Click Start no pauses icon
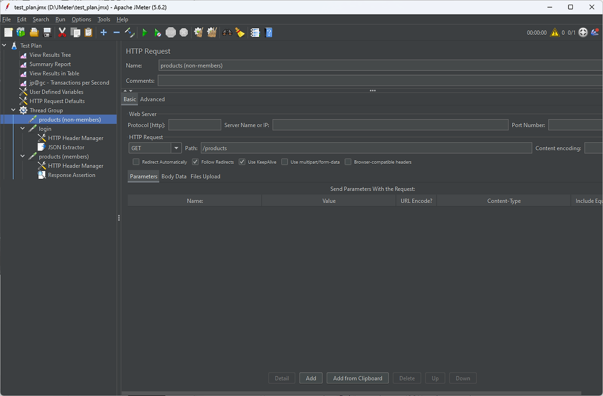This screenshot has height=396, width=603. pos(158,32)
